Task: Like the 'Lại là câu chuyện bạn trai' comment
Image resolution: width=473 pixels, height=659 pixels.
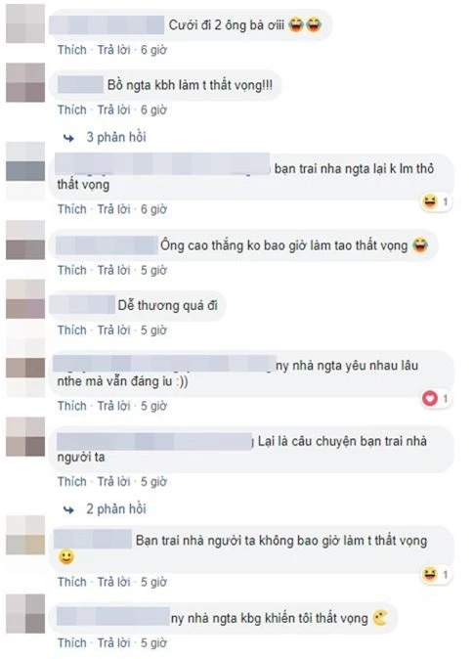Action: [x=72, y=482]
